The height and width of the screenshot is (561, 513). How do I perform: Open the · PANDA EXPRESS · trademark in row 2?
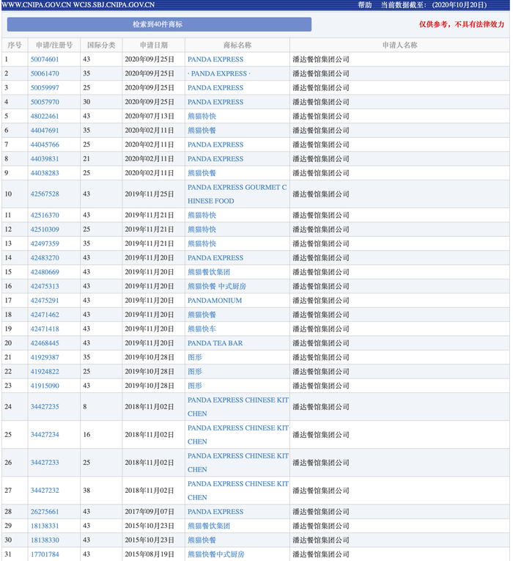pyautogui.click(x=219, y=74)
